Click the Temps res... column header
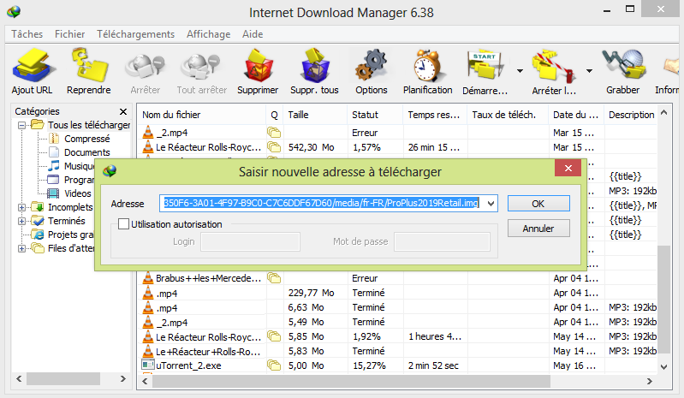 (x=435, y=115)
